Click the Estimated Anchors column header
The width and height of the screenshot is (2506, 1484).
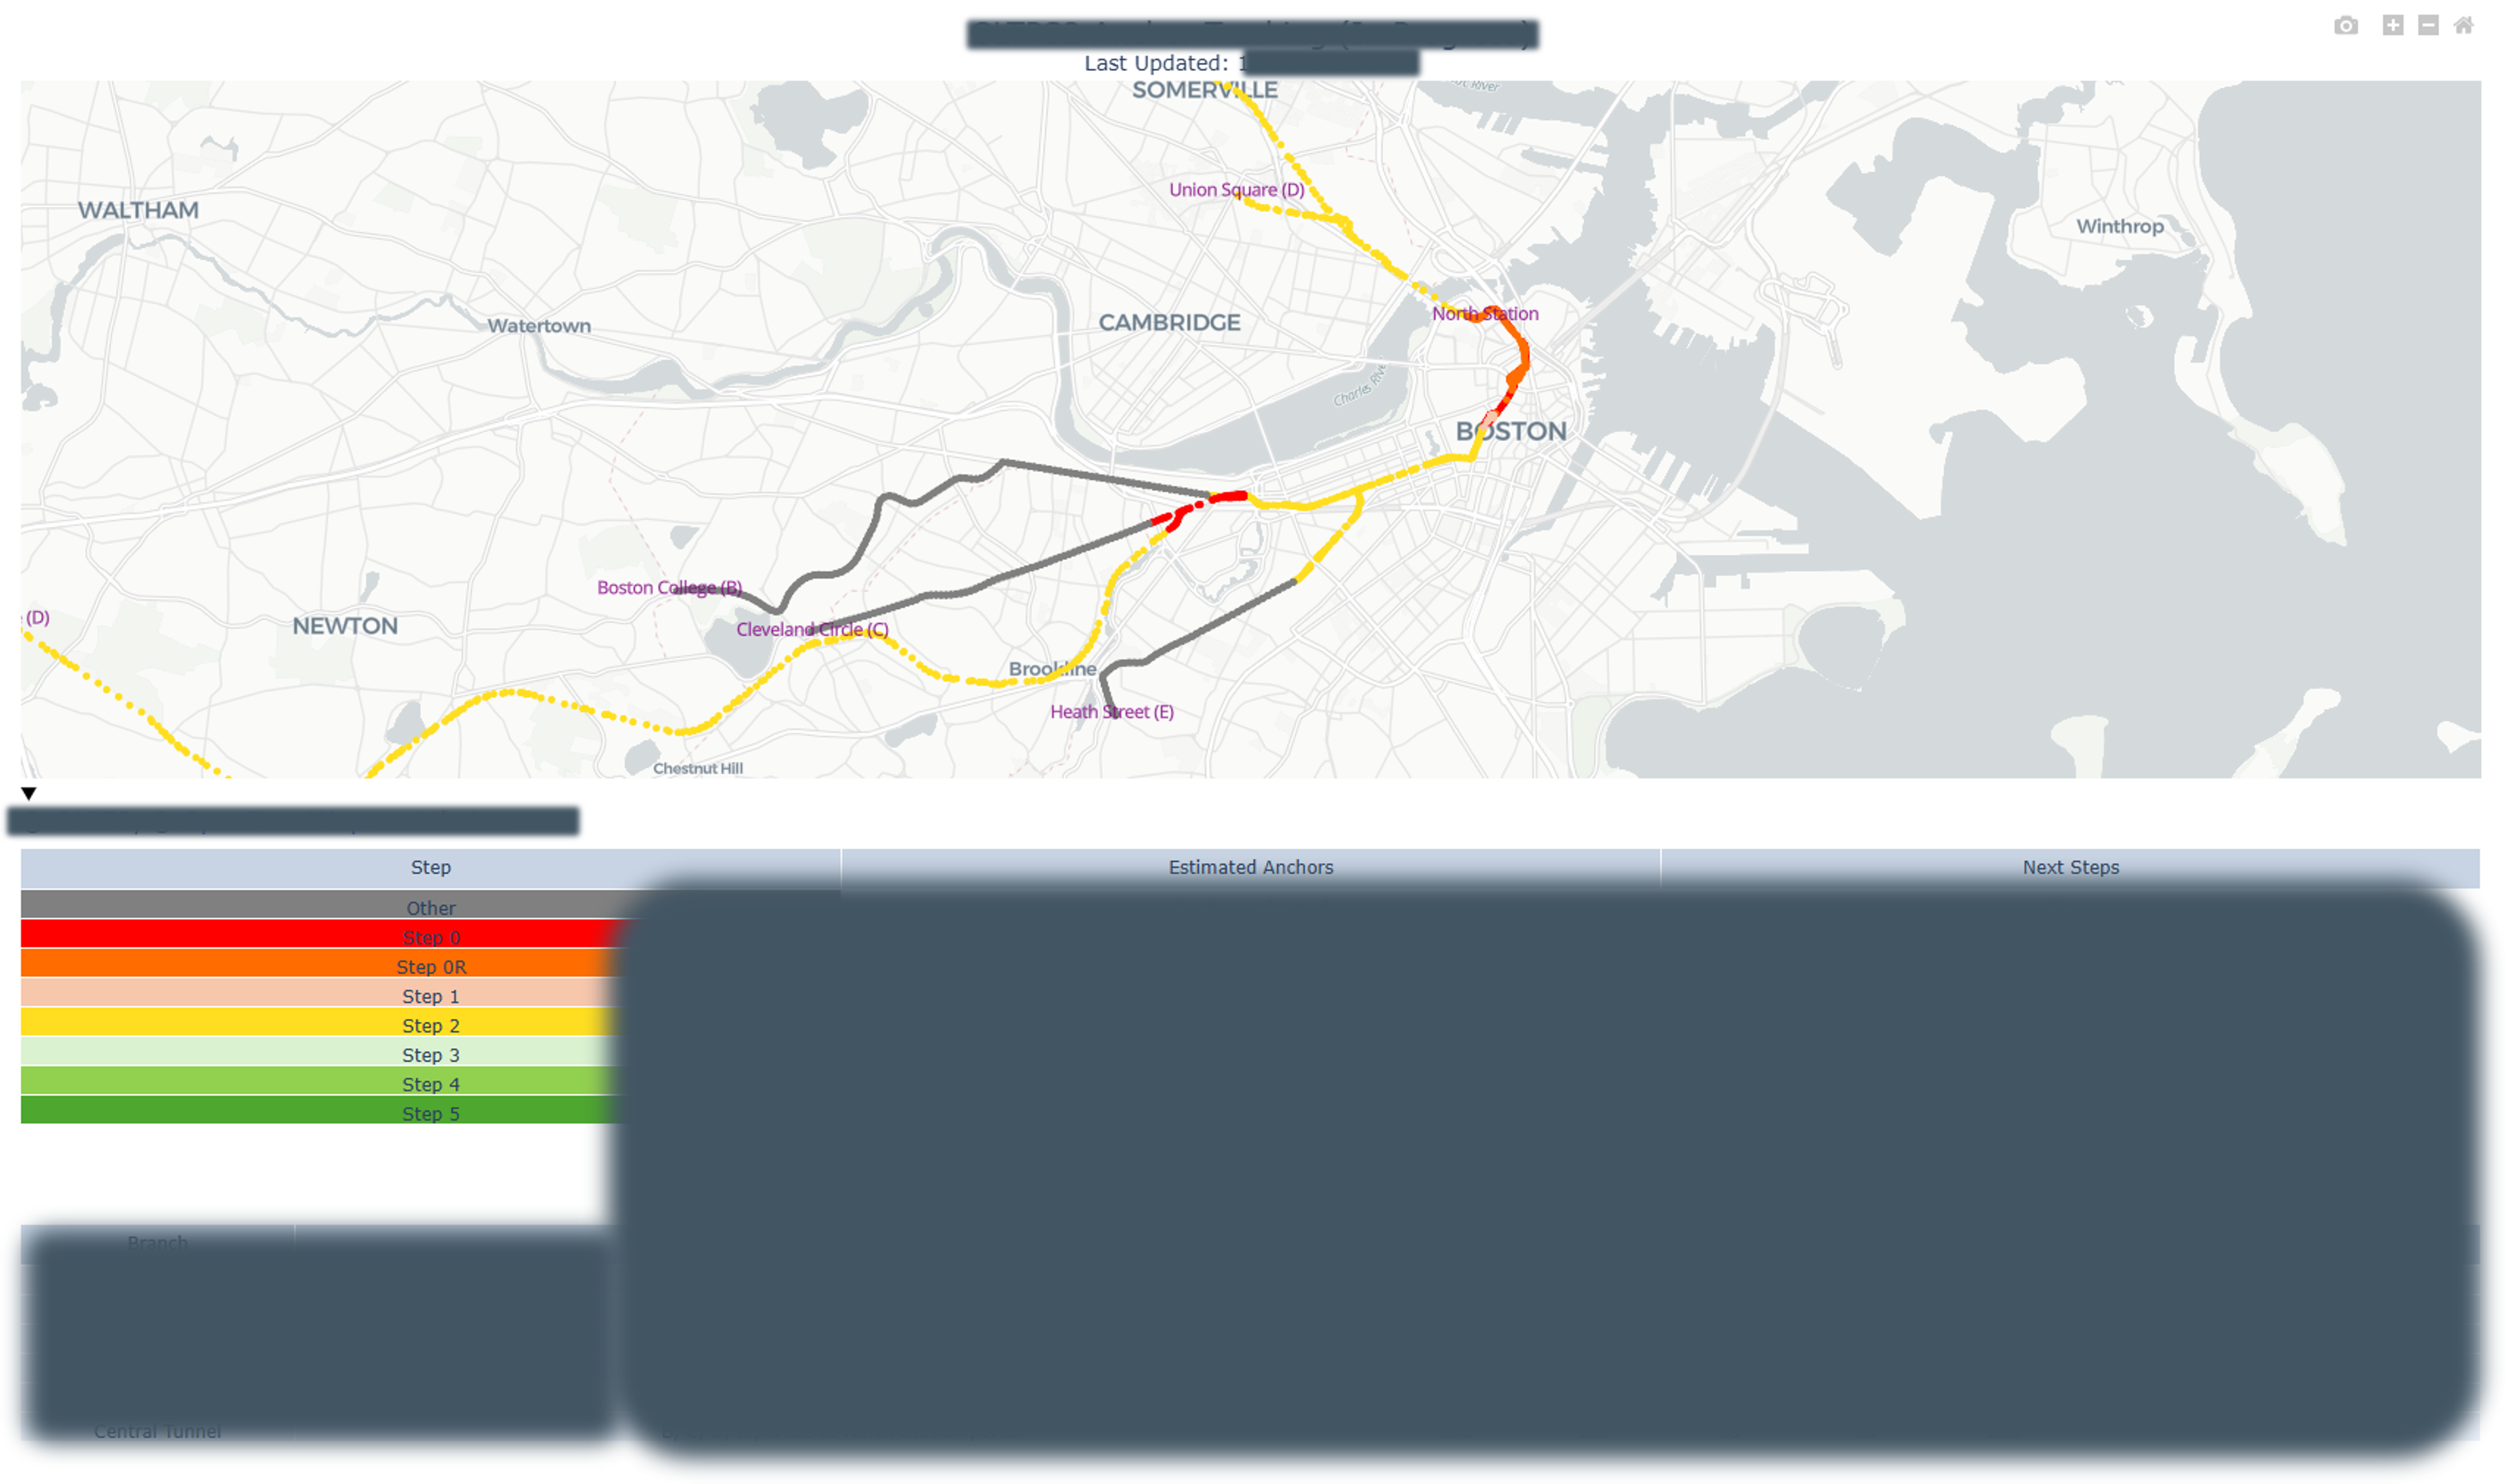[1251, 867]
